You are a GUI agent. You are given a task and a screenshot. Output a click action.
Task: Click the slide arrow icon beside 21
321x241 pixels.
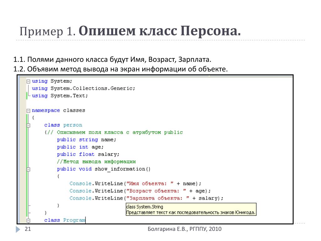[18, 229]
